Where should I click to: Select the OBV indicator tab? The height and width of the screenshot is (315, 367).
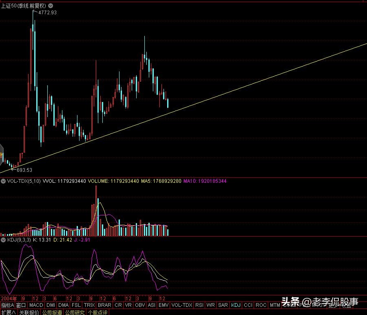pyautogui.click(x=139, y=305)
